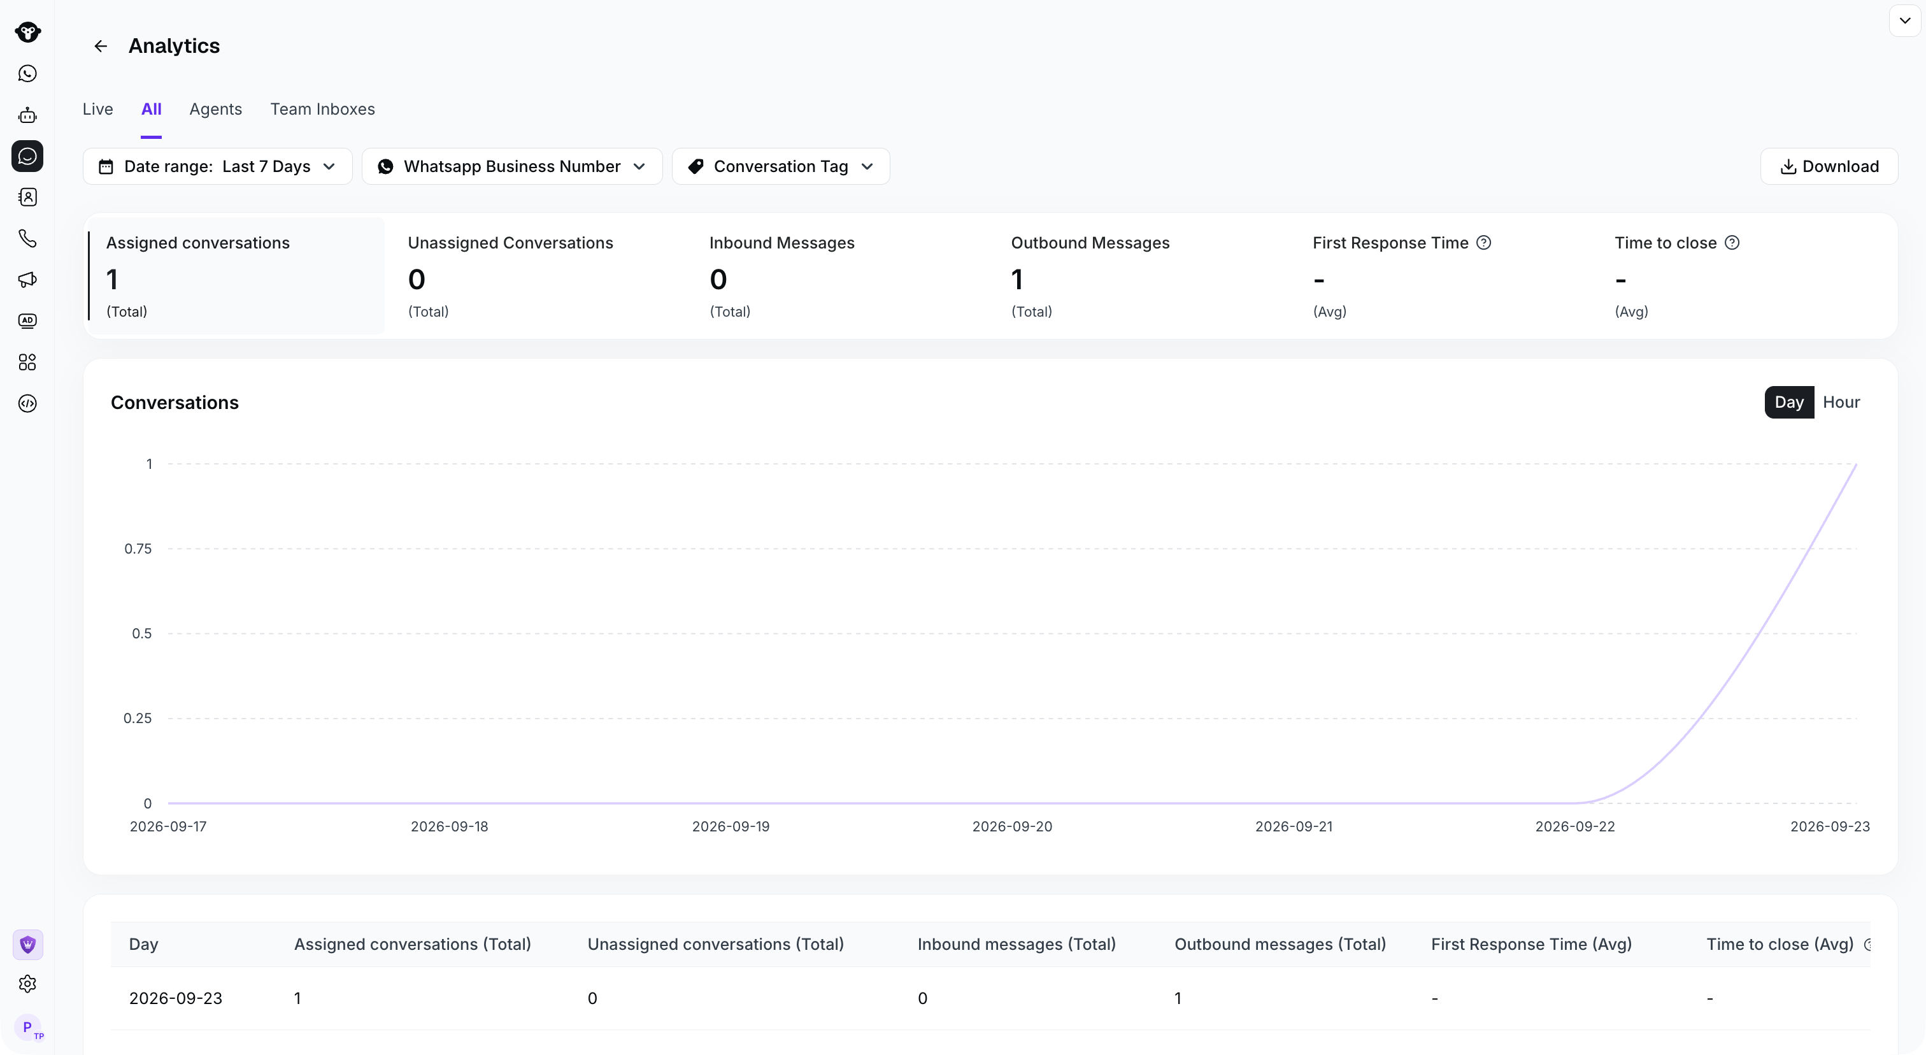Open the integrations grid icon
The width and height of the screenshot is (1926, 1055).
27,362
